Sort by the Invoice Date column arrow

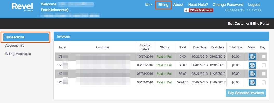[148, 49]
